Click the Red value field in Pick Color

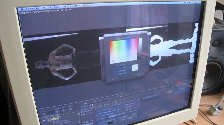pos(122,68)
